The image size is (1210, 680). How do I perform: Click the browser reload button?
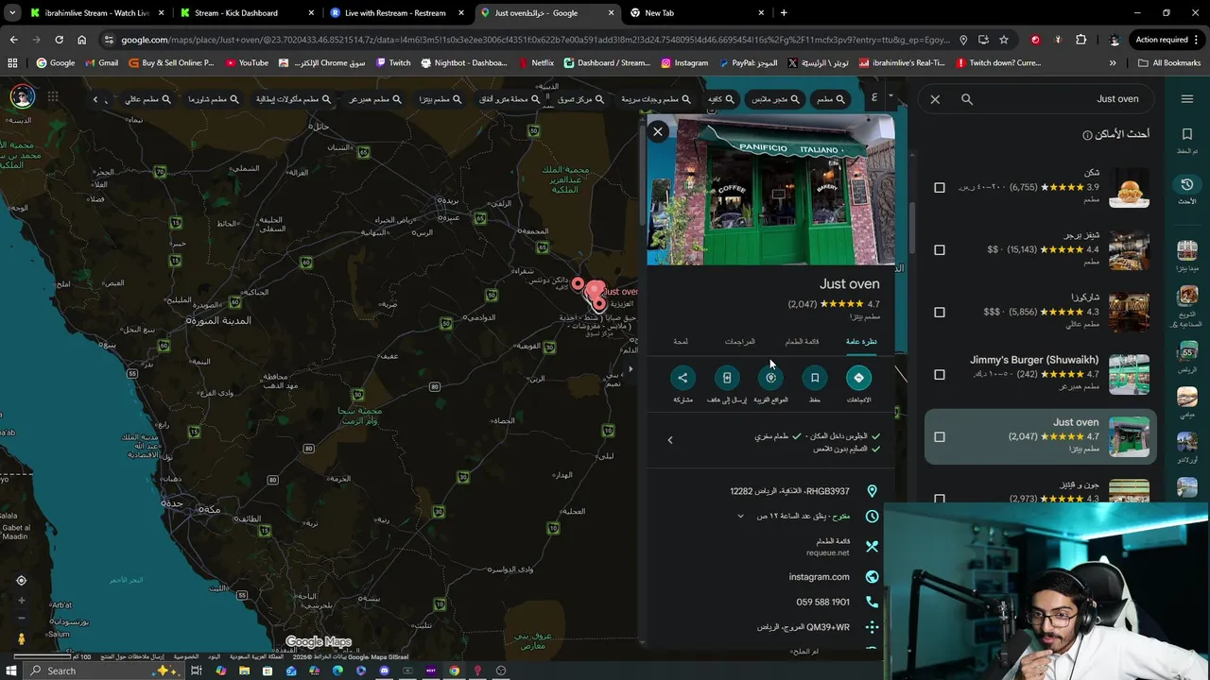pyautogui.click(x=59, y=40)
